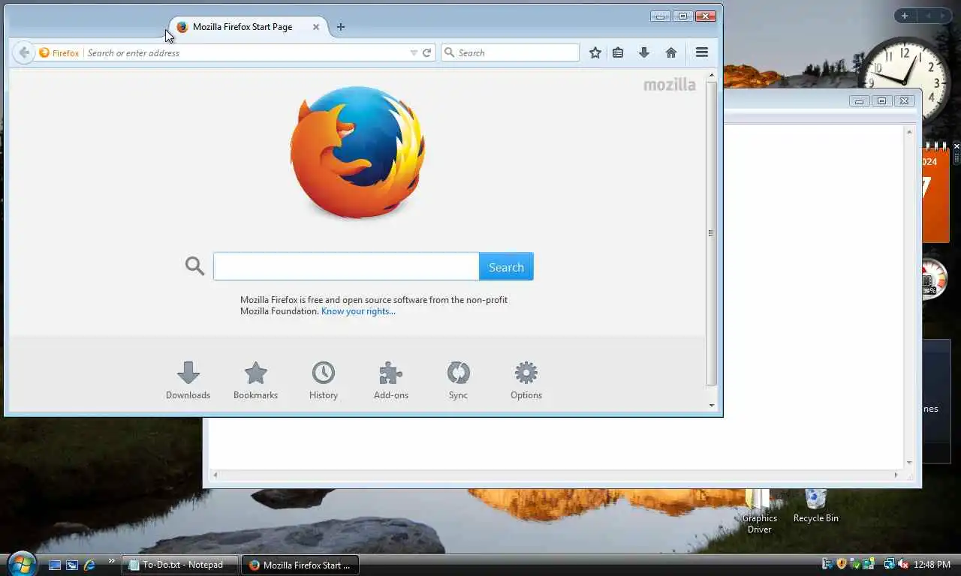Minimize the background Notepad window

860,100
